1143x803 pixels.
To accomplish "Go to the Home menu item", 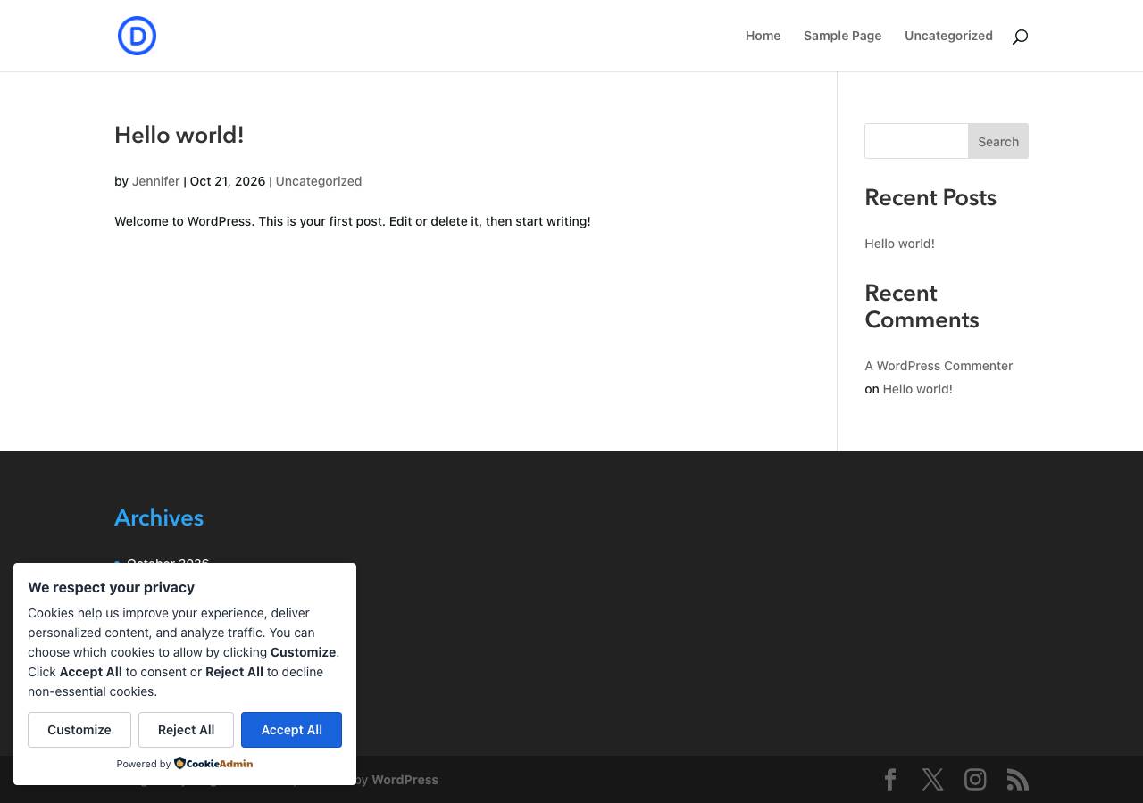I will coord(763,36).
